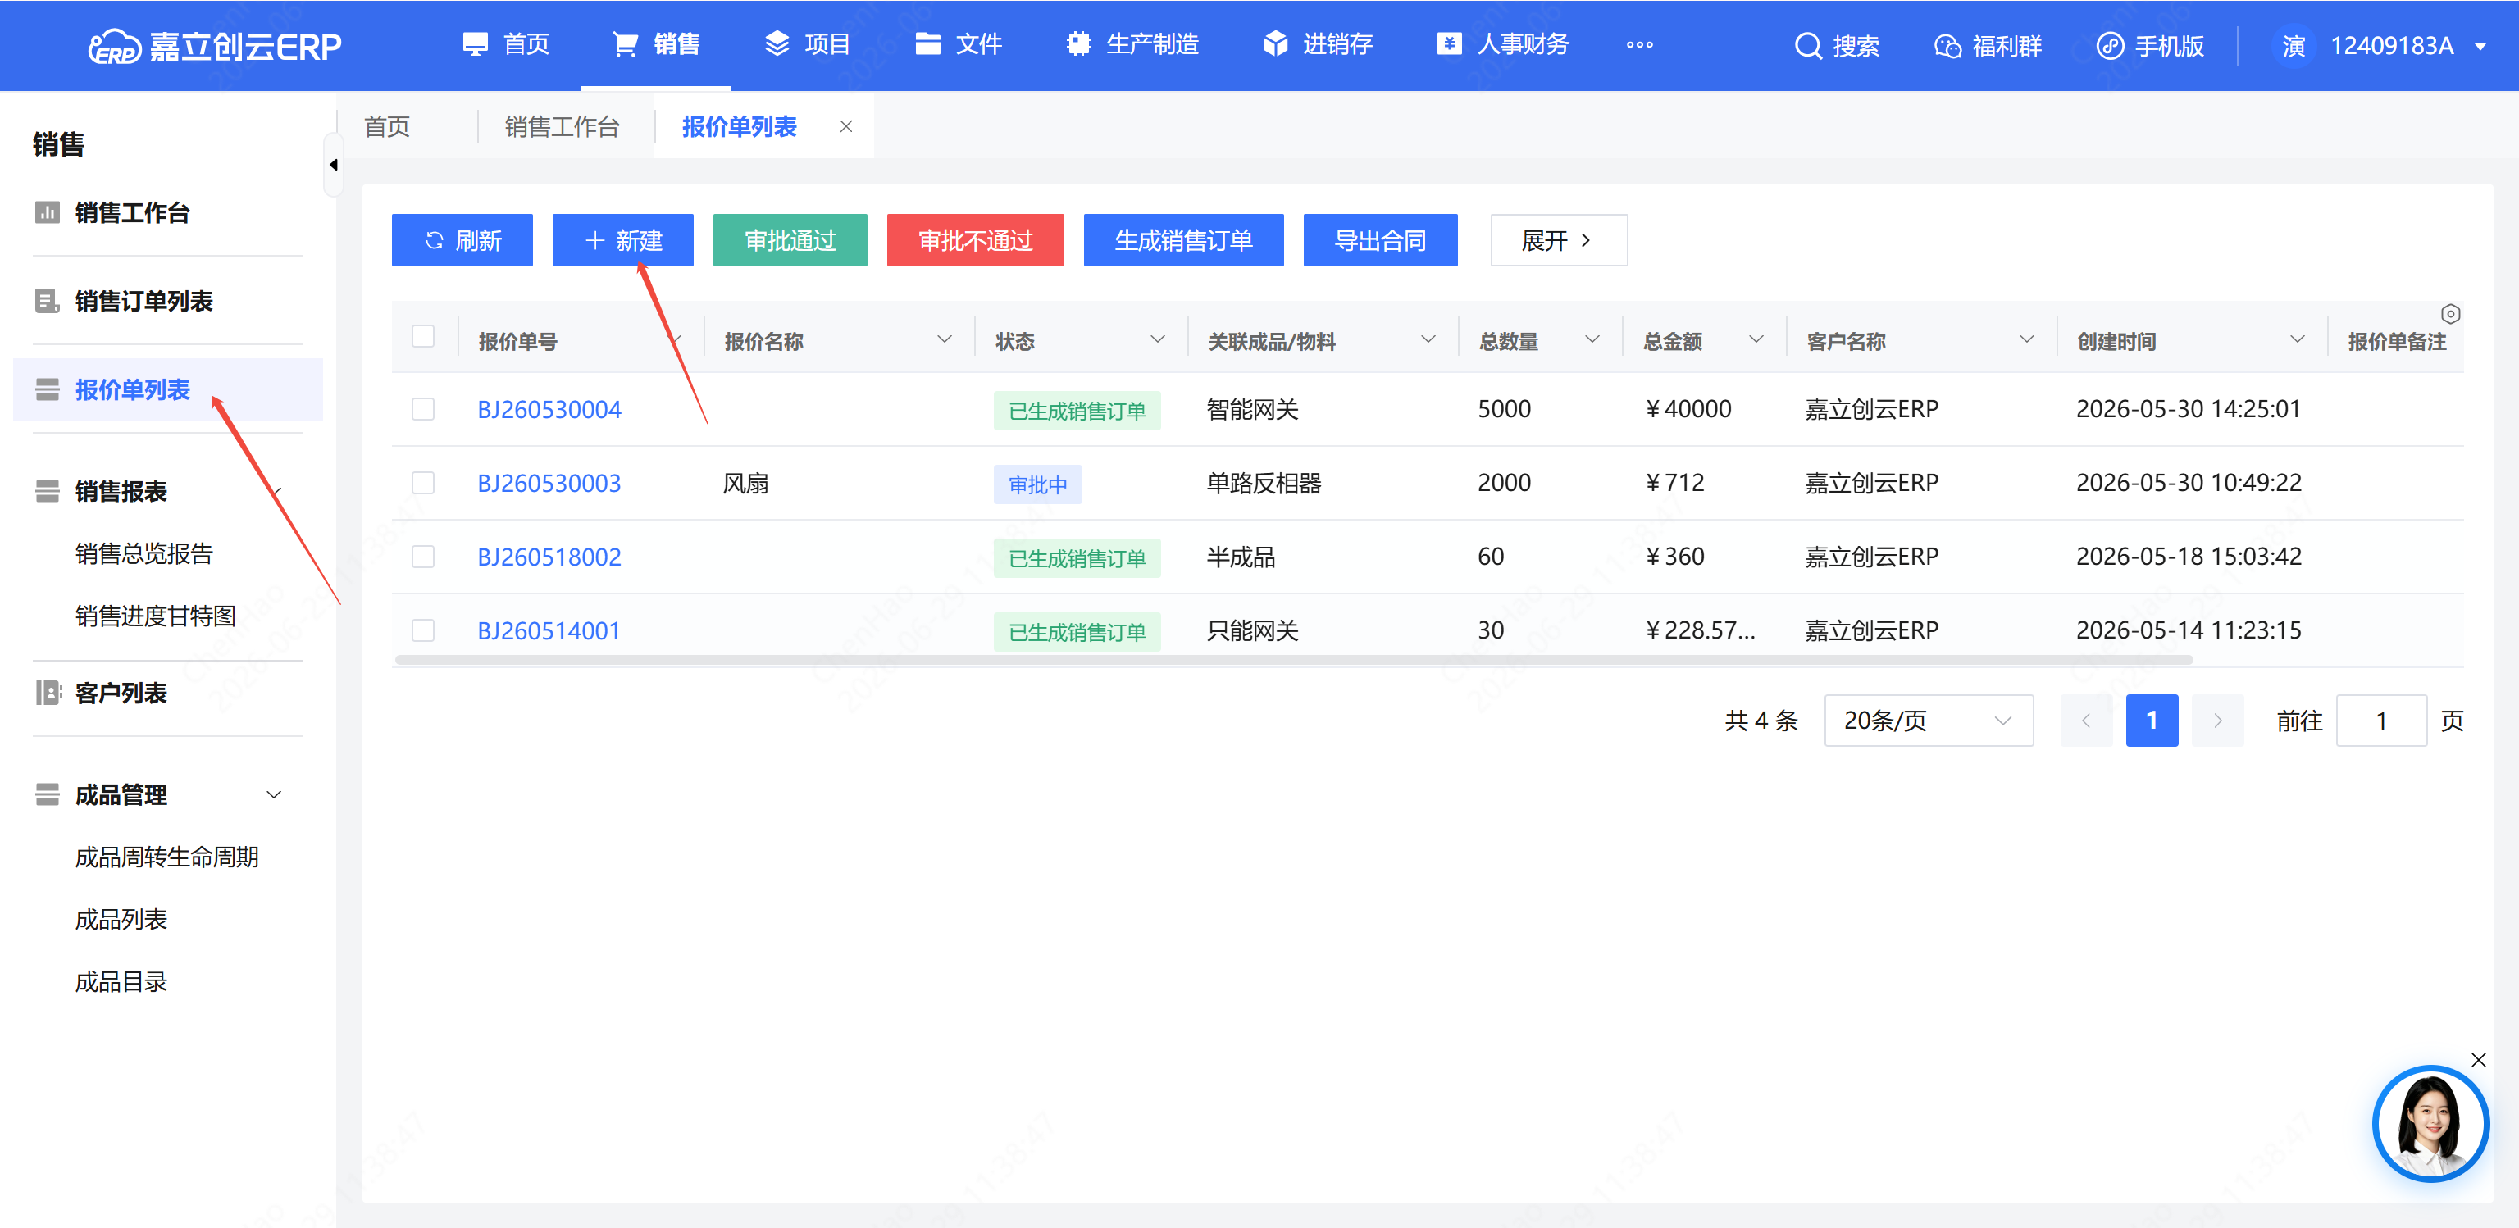Close the 报价单列表 tab
This screenshot has height=1228, width=2519.
(x=846, y=127)
